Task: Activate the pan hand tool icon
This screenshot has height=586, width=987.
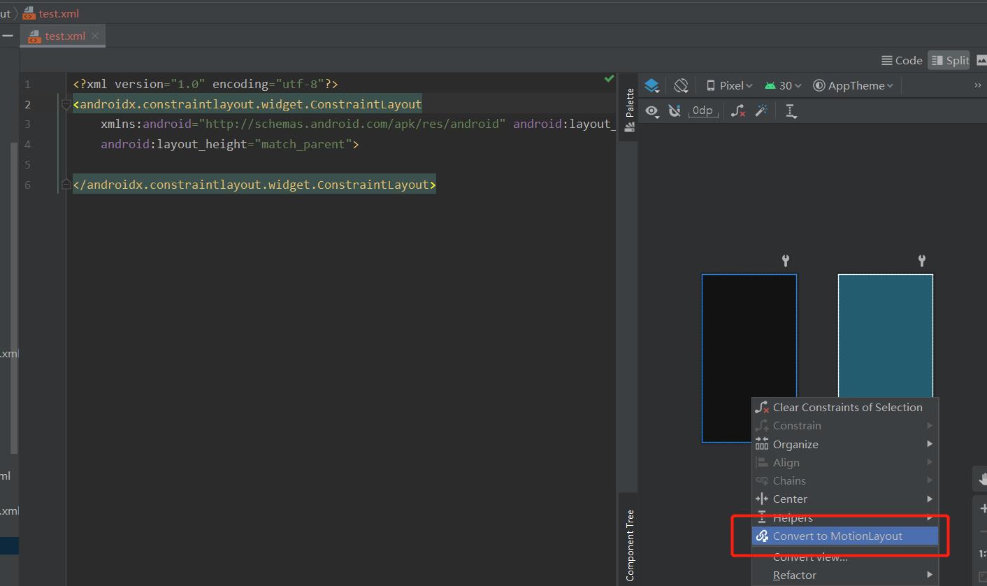Action: pos(982,478)
